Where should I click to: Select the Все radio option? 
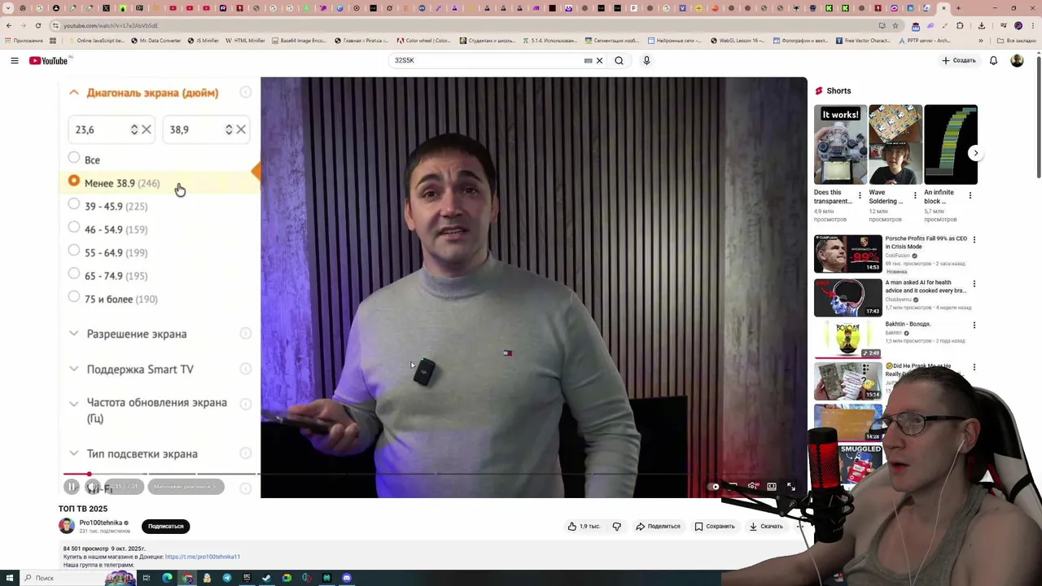pos(74,158)
